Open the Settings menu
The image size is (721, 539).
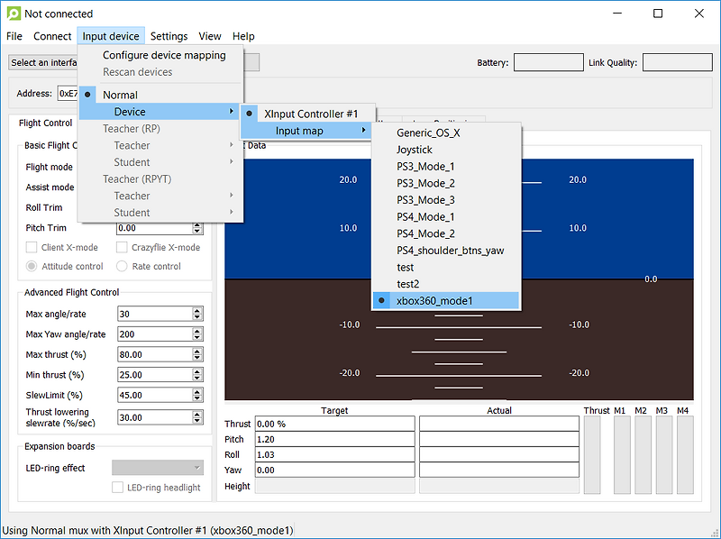[x=169, y=36]
